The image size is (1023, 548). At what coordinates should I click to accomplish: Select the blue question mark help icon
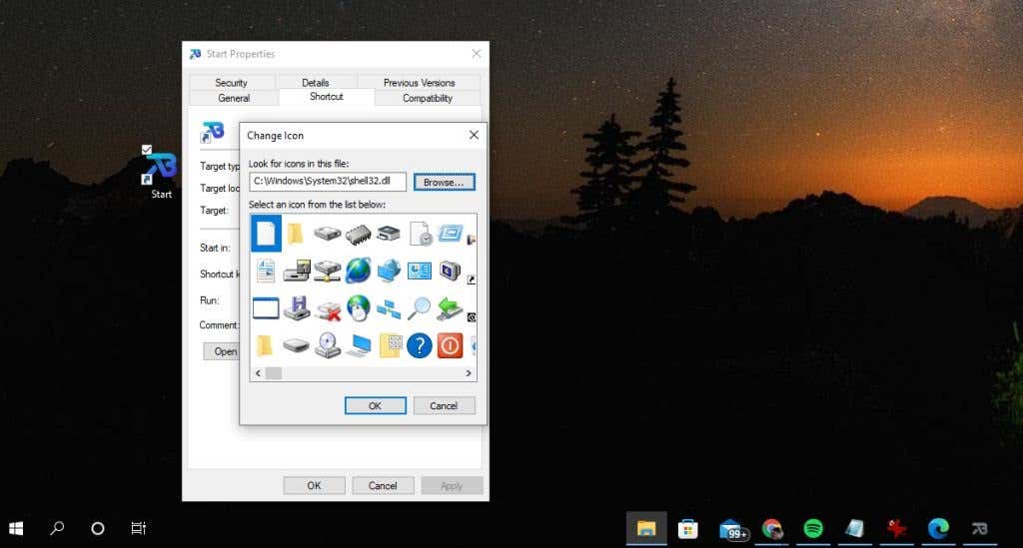click(x=420, y=345)
